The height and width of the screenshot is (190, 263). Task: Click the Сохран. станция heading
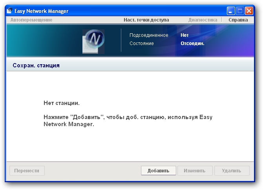tap(36, 65)
